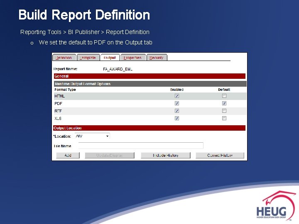Toggle Enabled checkbox for RTF
This screenshot has height=224, width=299.
pyautogui.click(x=177, y=111)
